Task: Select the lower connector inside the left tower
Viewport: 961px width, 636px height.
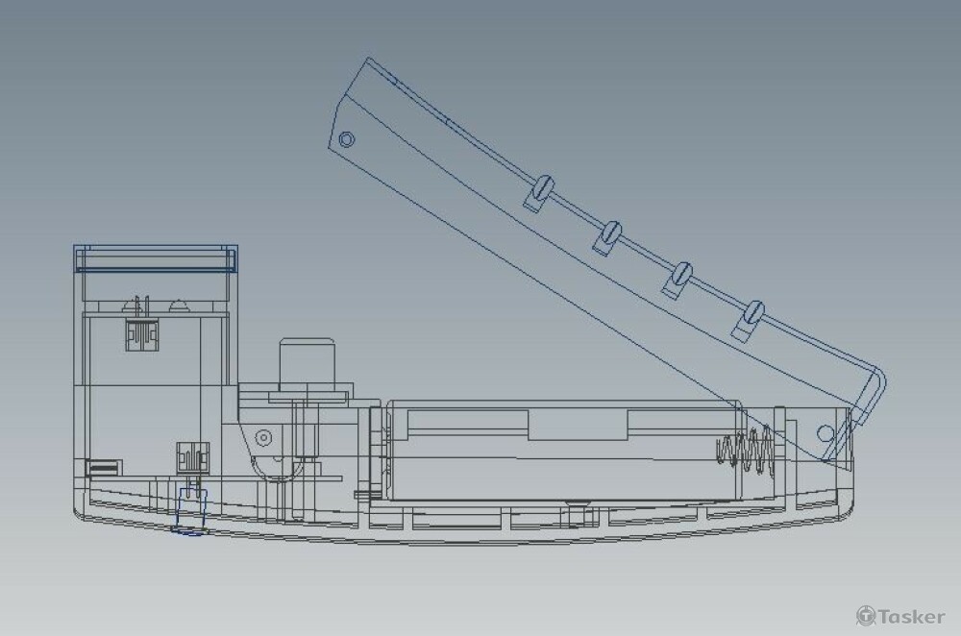Action: click(x=189, y=454)
